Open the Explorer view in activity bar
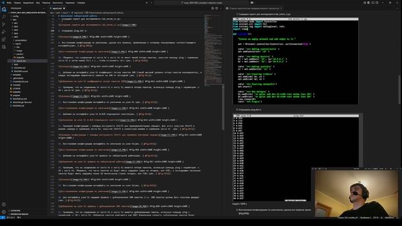 pyautogui.click(x=4, y=9)
